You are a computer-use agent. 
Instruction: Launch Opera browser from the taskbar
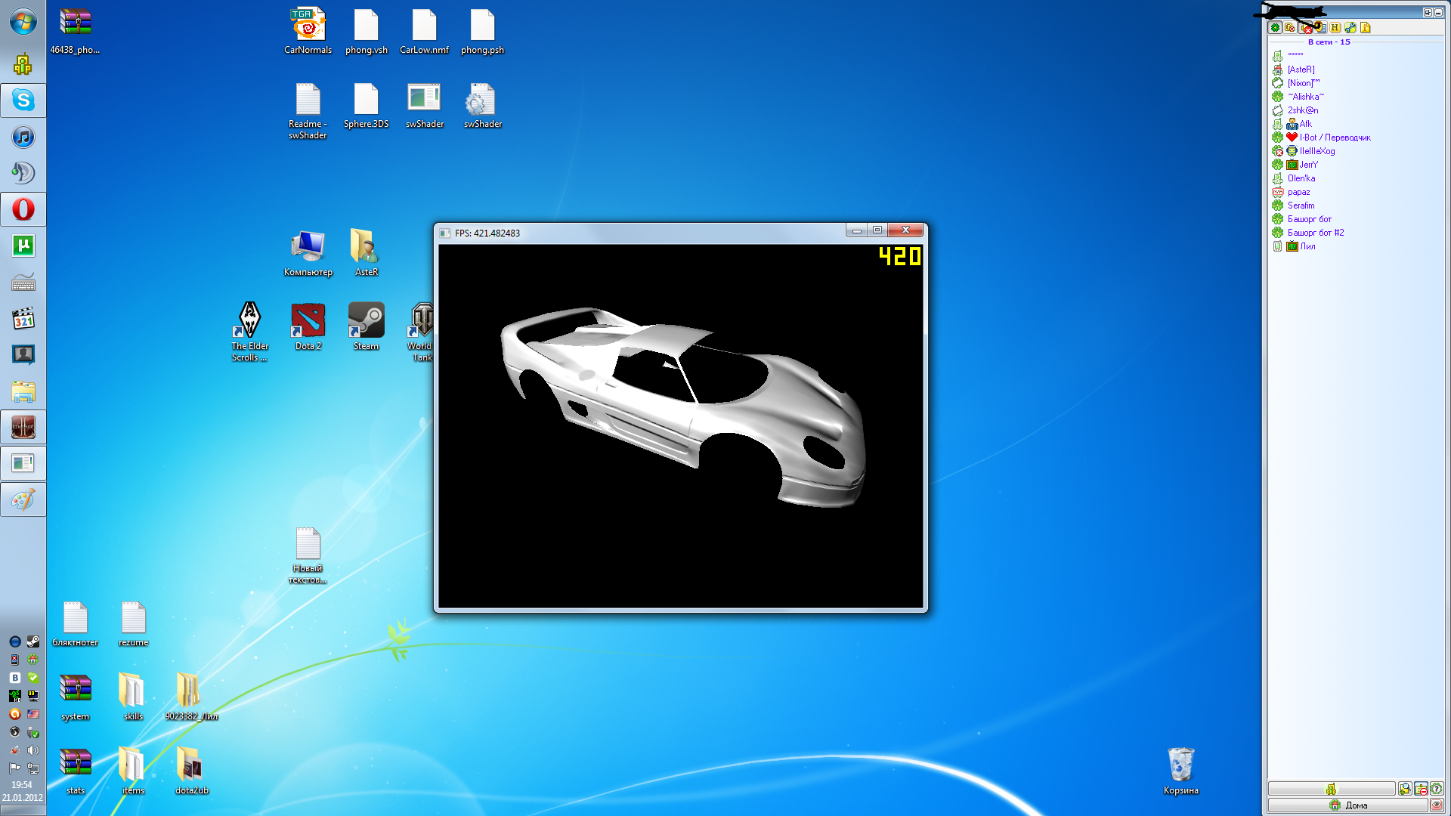point(23,209)
